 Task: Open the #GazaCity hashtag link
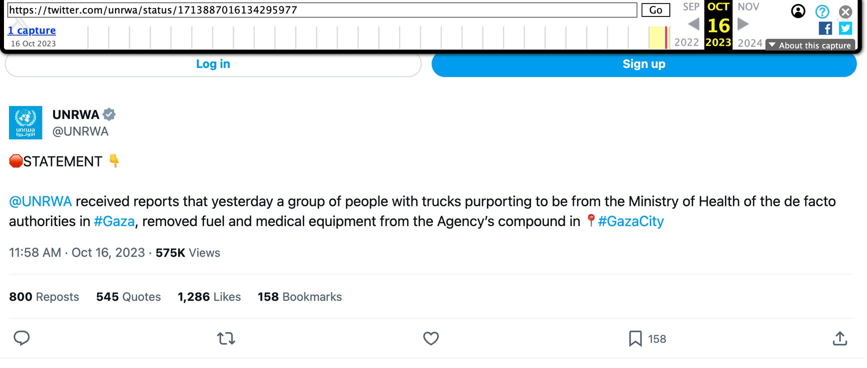(631, 221)
